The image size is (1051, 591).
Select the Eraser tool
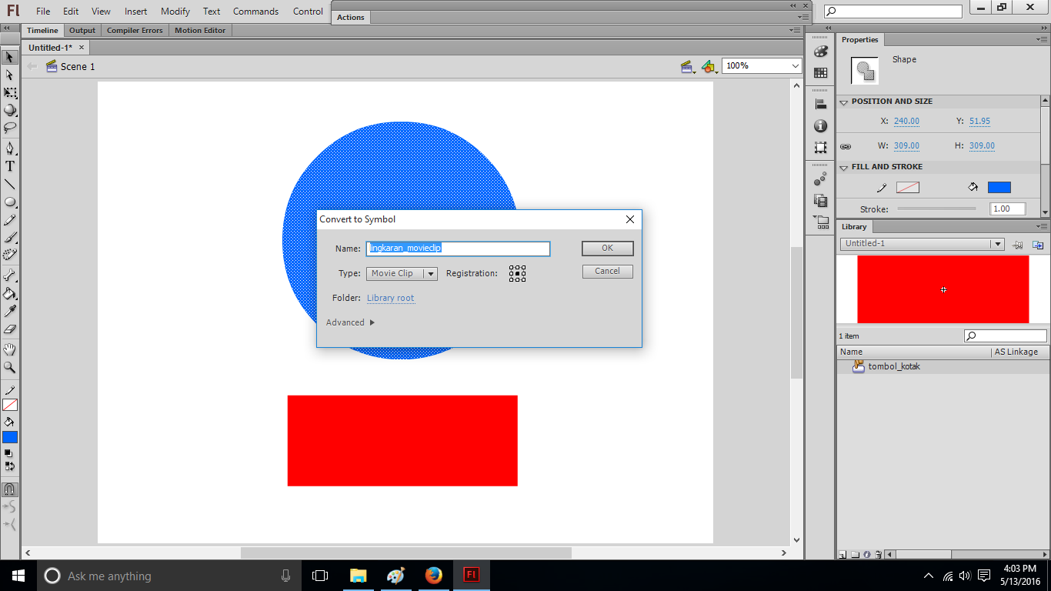pyautogui.click(x=10, y=329)
